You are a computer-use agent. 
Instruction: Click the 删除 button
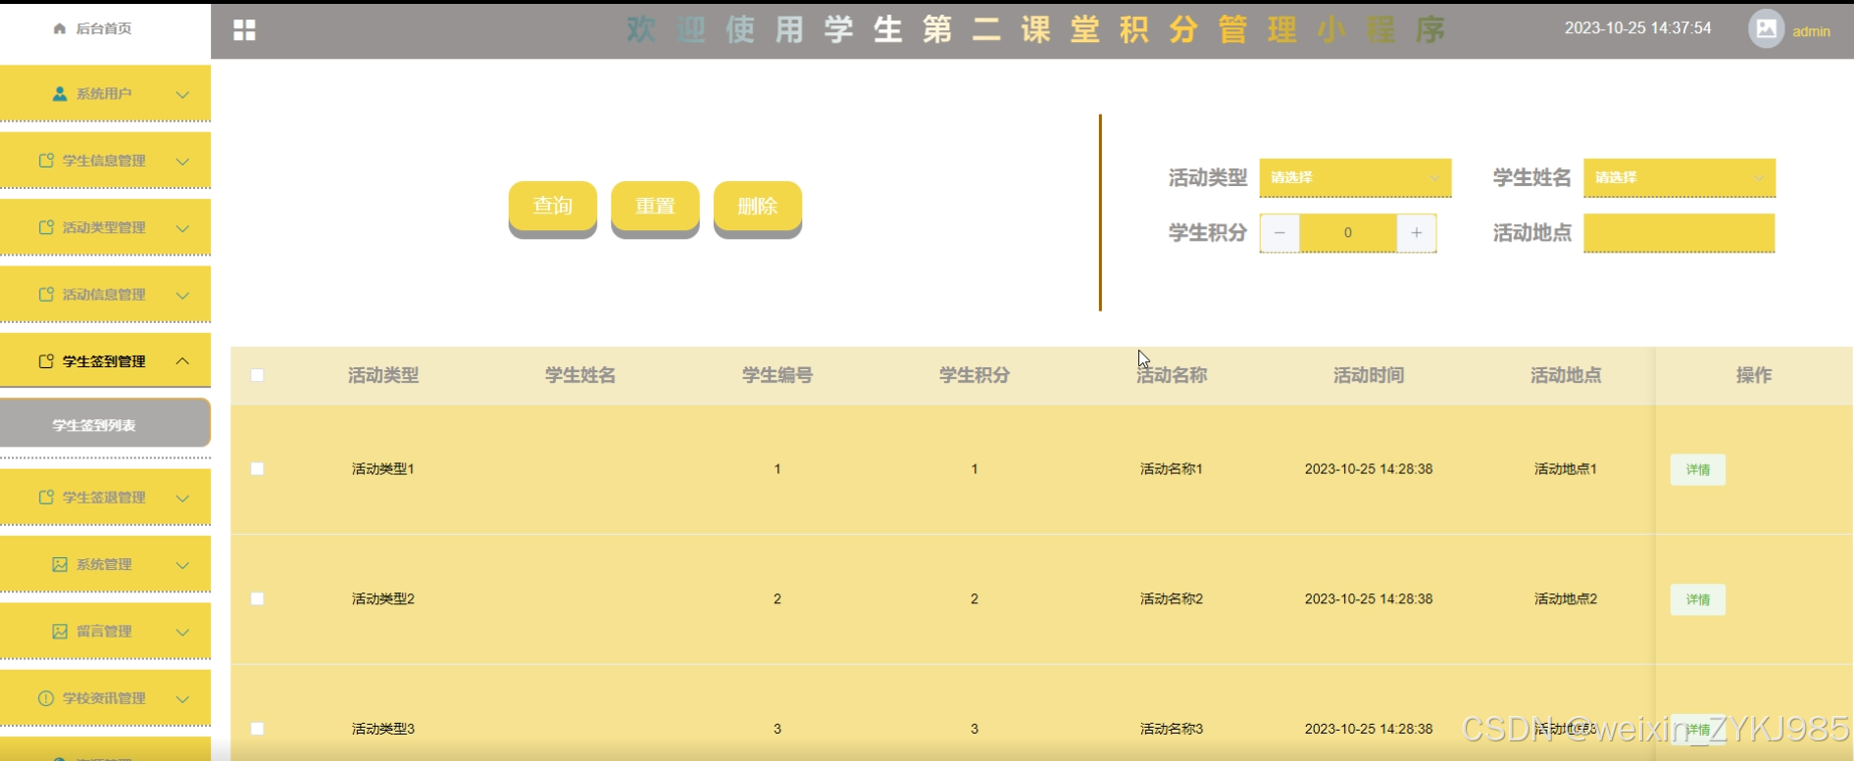[758, 207]
